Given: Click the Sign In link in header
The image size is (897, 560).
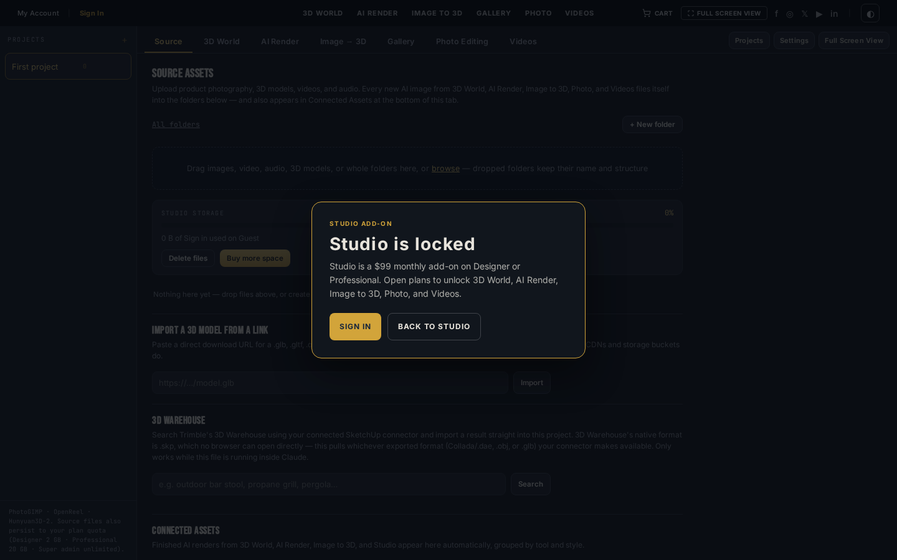Looking at the screenshot, I should (92, 13).
